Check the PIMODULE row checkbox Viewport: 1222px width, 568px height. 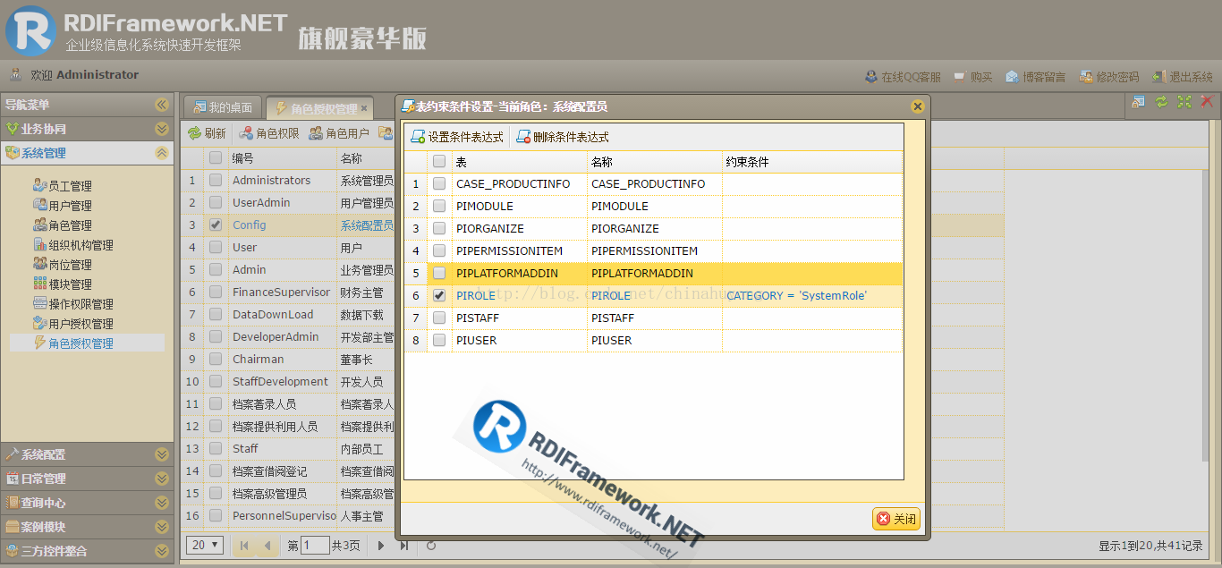(439, 206)
